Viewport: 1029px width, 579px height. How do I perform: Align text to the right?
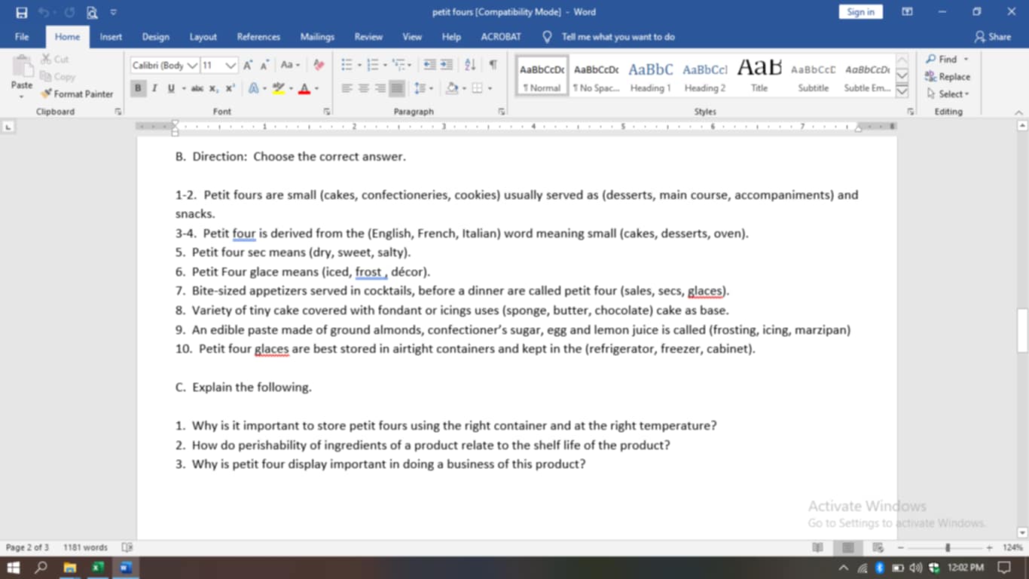[x=380, y=88]
